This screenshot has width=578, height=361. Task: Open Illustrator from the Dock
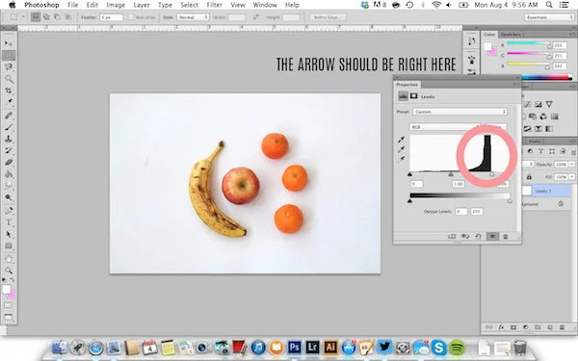pyautogui.click(x=330, y=348)
